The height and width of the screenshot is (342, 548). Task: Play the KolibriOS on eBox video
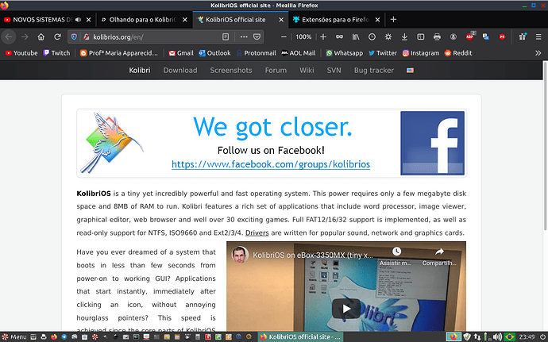(x=345, y=308)
